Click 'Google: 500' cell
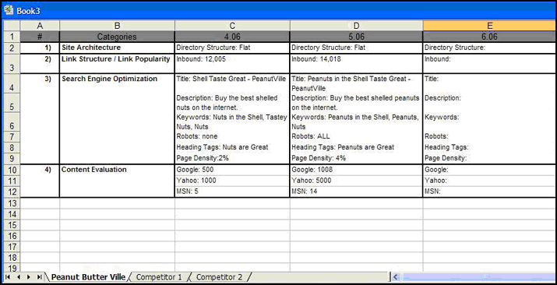This screenshot has width=557, height=285. coord(232,170)
